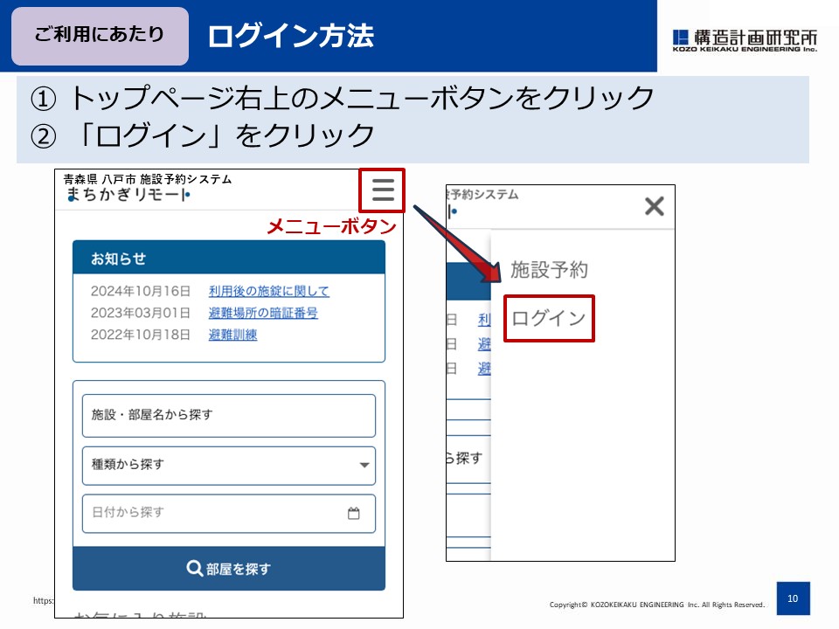Click the calendar icon in date field
Screen dimensions: 839x629
(354, 514)
